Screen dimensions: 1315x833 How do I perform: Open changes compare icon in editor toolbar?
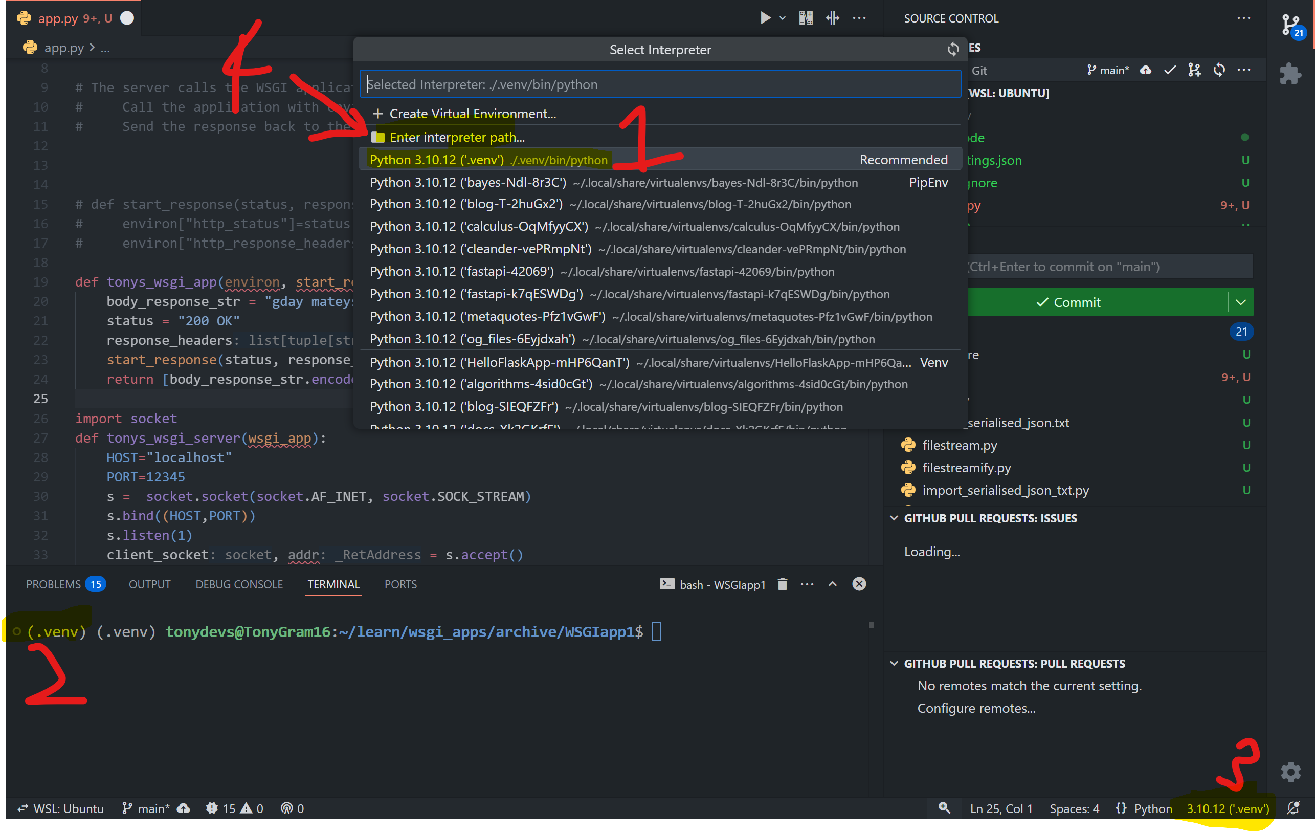tap(806, 18)
